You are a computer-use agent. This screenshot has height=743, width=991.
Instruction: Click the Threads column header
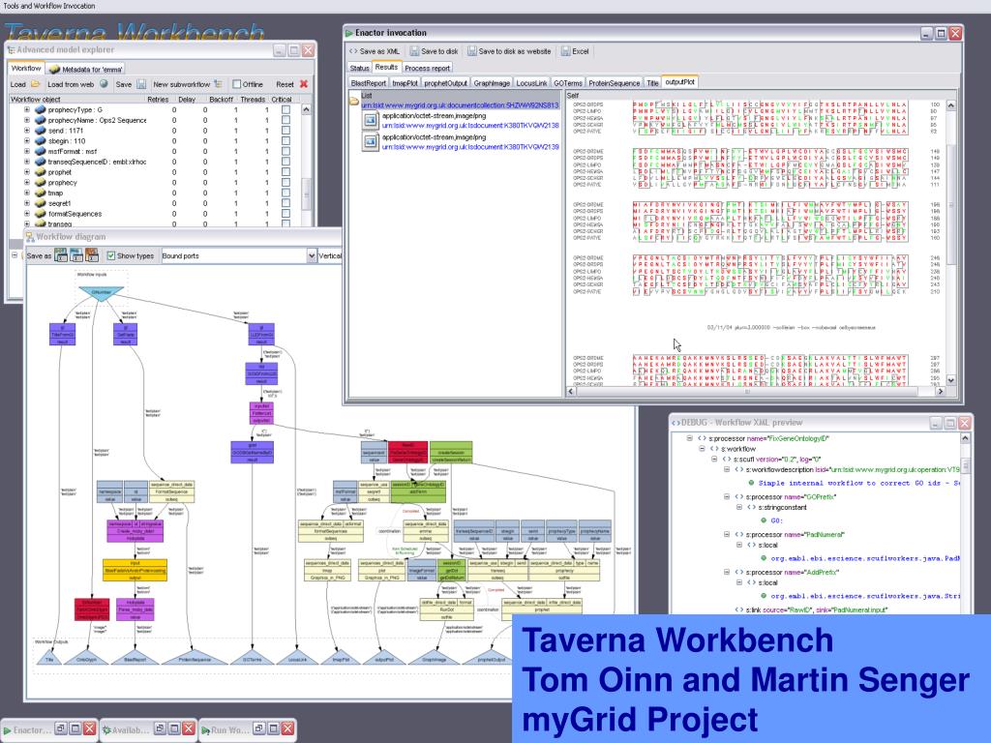tap(253, 100)
